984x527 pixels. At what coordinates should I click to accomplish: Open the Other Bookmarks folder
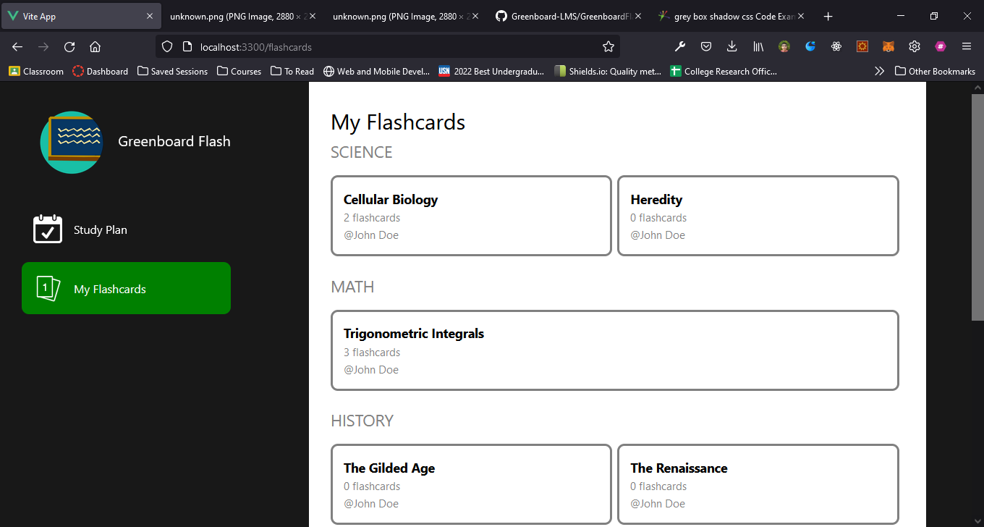click(935, 71)
